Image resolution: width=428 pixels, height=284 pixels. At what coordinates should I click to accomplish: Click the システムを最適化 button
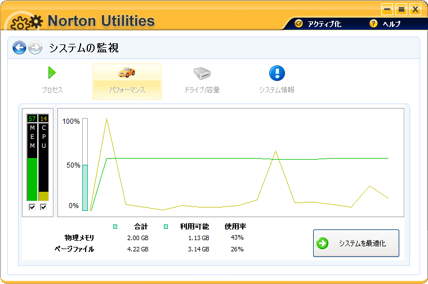tap(356, 243)
